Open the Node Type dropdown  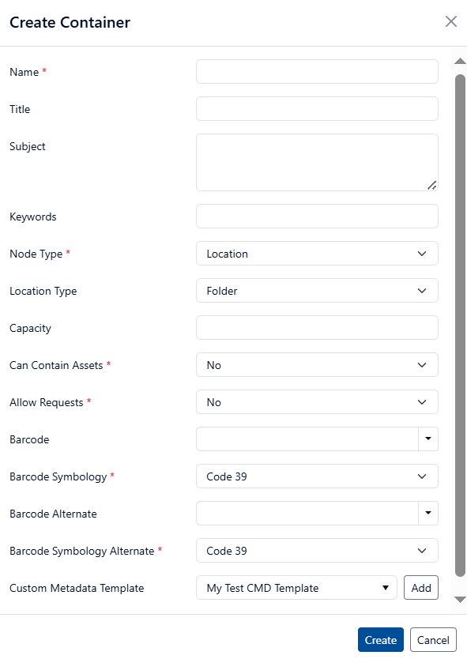click(317, 254)
